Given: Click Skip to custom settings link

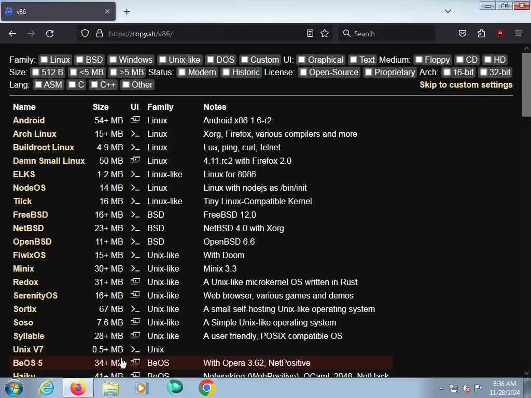Looking at the screenshot, I should click(x=466, y=84).
